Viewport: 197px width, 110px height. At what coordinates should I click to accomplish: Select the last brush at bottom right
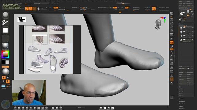113,108
